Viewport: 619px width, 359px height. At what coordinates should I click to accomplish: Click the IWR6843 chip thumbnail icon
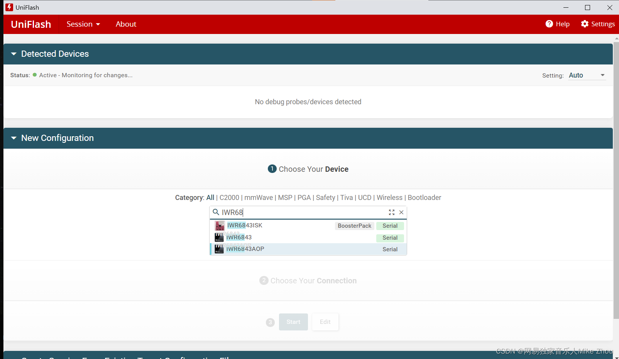[x=219, y=237]
